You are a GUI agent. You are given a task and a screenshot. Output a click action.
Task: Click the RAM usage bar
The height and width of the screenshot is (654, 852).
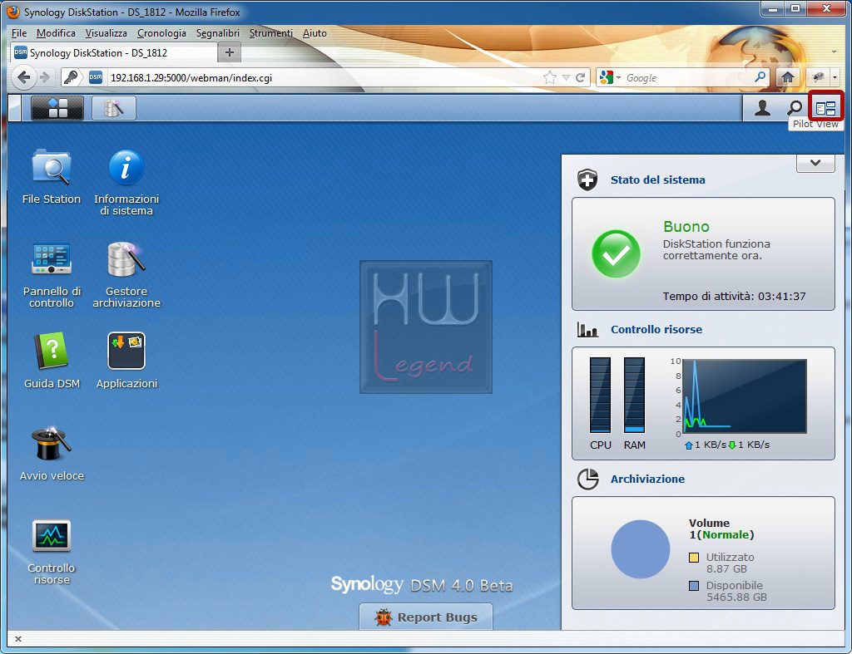(634, 395)
